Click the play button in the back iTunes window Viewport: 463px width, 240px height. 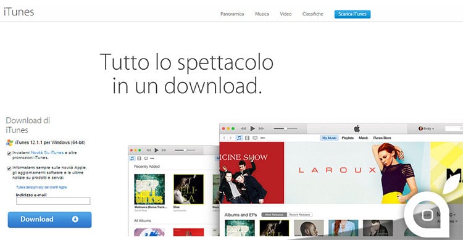tap(157, 151)
